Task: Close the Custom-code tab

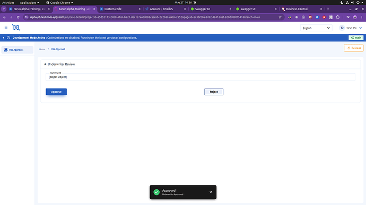Action: 140,9
